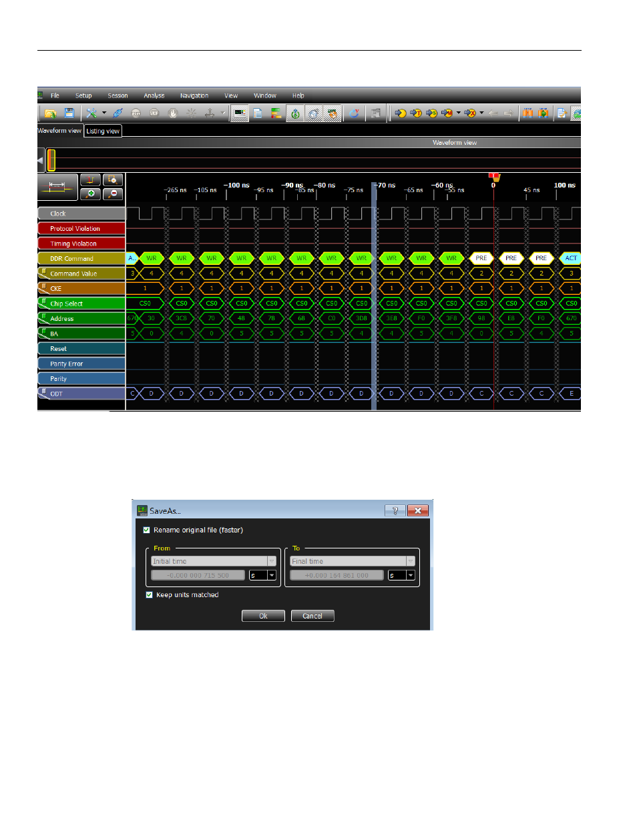Click the zoom in magnifier button
The image size is (637, 824).
[91, 194]
